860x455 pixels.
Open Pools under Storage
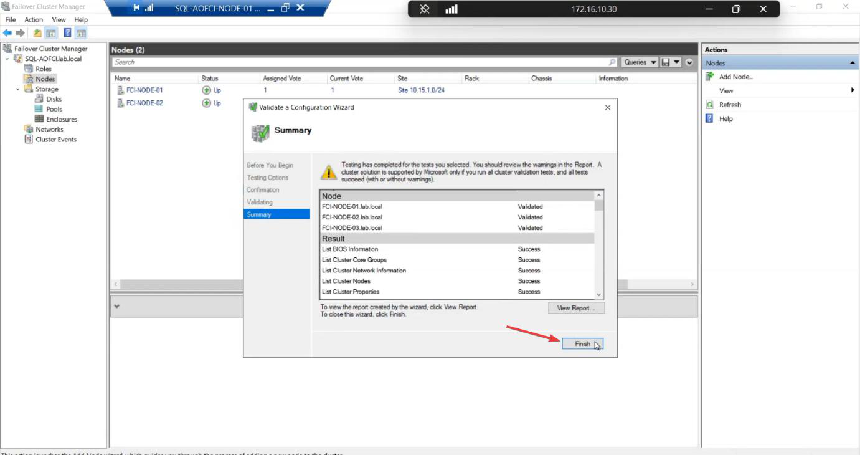click(x=54, y=109)
